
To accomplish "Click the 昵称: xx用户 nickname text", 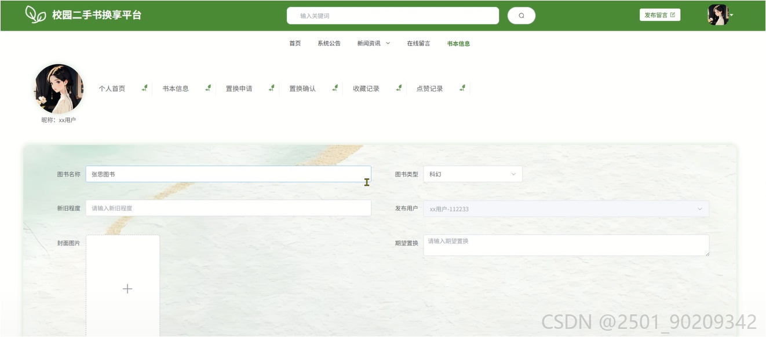I will pyautogui.click(x=59, y=120).
